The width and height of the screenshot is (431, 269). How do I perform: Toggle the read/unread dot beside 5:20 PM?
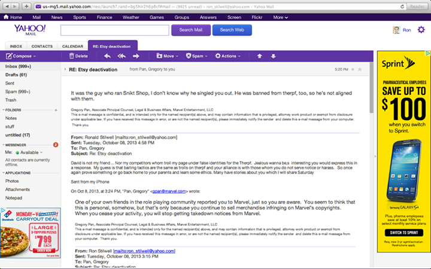point(353,69)
